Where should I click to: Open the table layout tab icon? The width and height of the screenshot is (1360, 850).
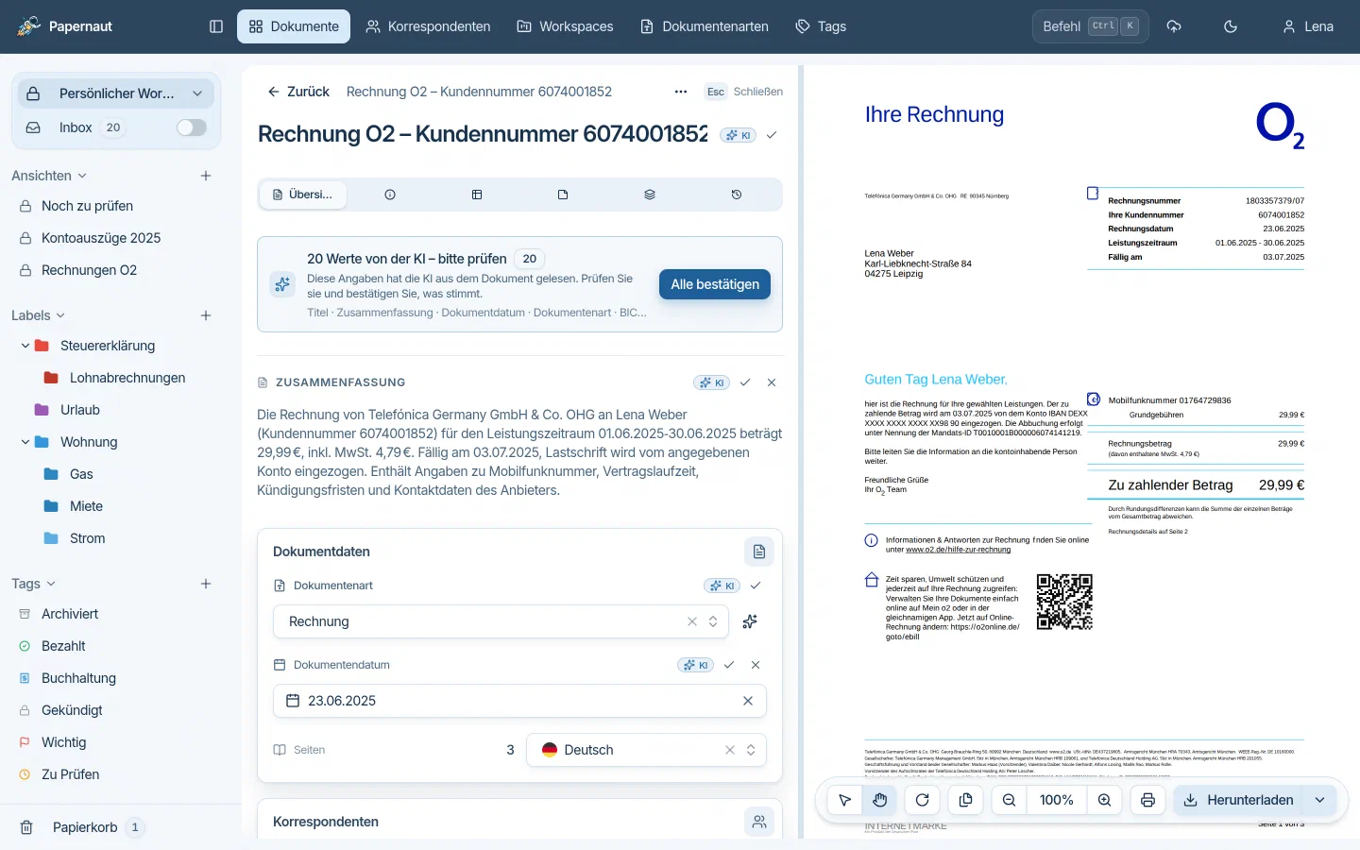[477, 195]
